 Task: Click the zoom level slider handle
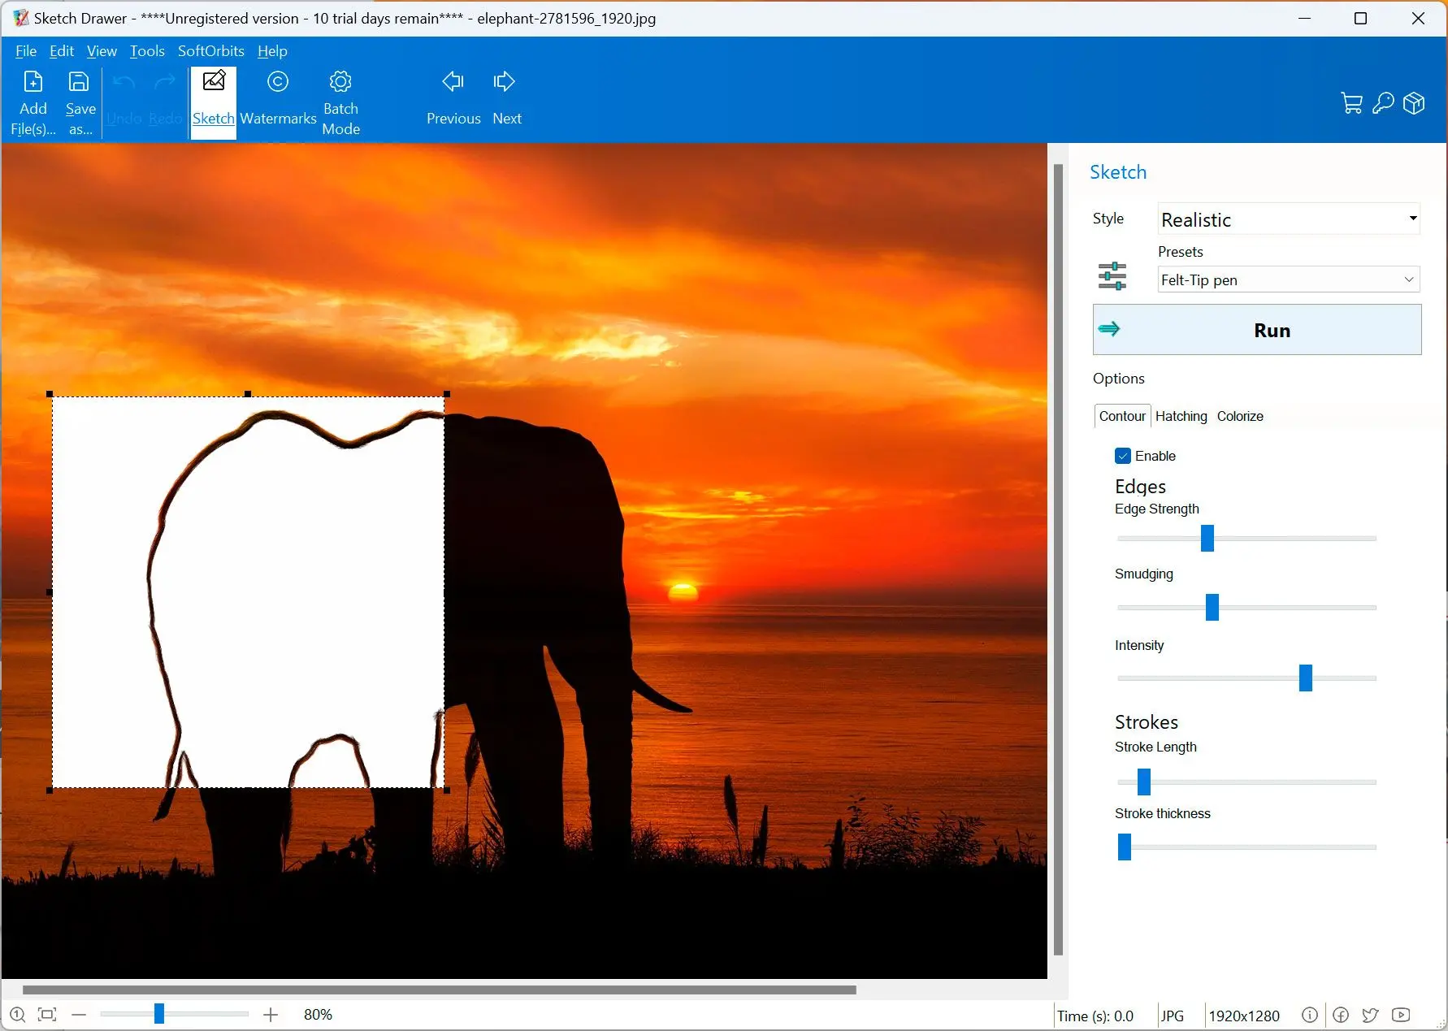tap(159, 1013)
